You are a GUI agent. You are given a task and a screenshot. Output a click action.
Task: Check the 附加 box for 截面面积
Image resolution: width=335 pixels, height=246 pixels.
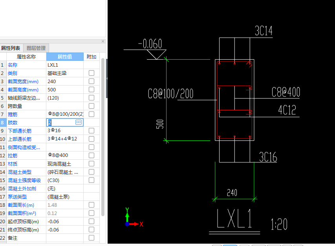click(92, 213)
